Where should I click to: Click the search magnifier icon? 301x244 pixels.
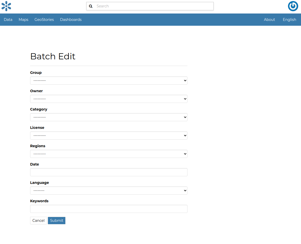[91, 6]
